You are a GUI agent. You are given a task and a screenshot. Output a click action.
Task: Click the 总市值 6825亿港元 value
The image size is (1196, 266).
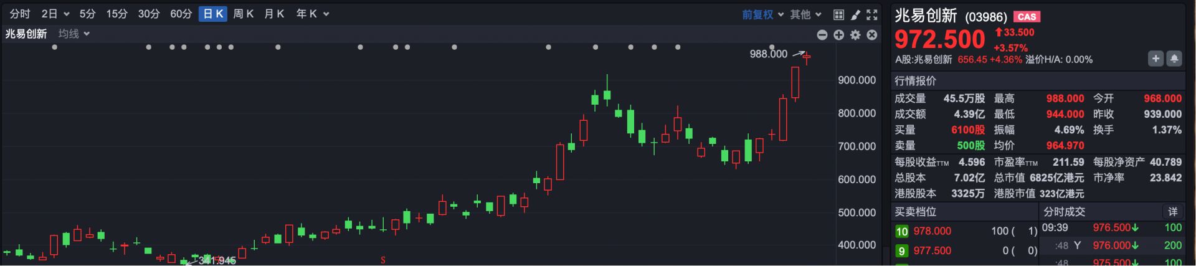click(x=1057, y=178)
